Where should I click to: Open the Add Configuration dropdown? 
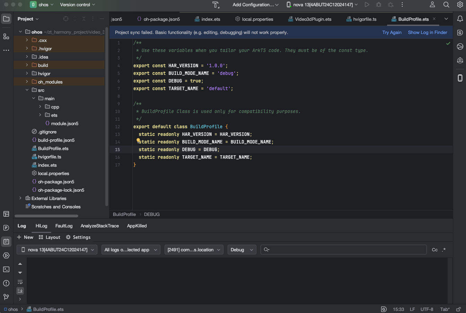[x=255, y=5]
